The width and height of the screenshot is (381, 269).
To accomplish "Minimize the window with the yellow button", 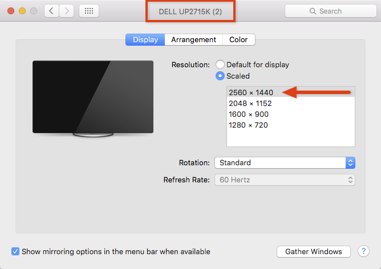I will point(22,11).
